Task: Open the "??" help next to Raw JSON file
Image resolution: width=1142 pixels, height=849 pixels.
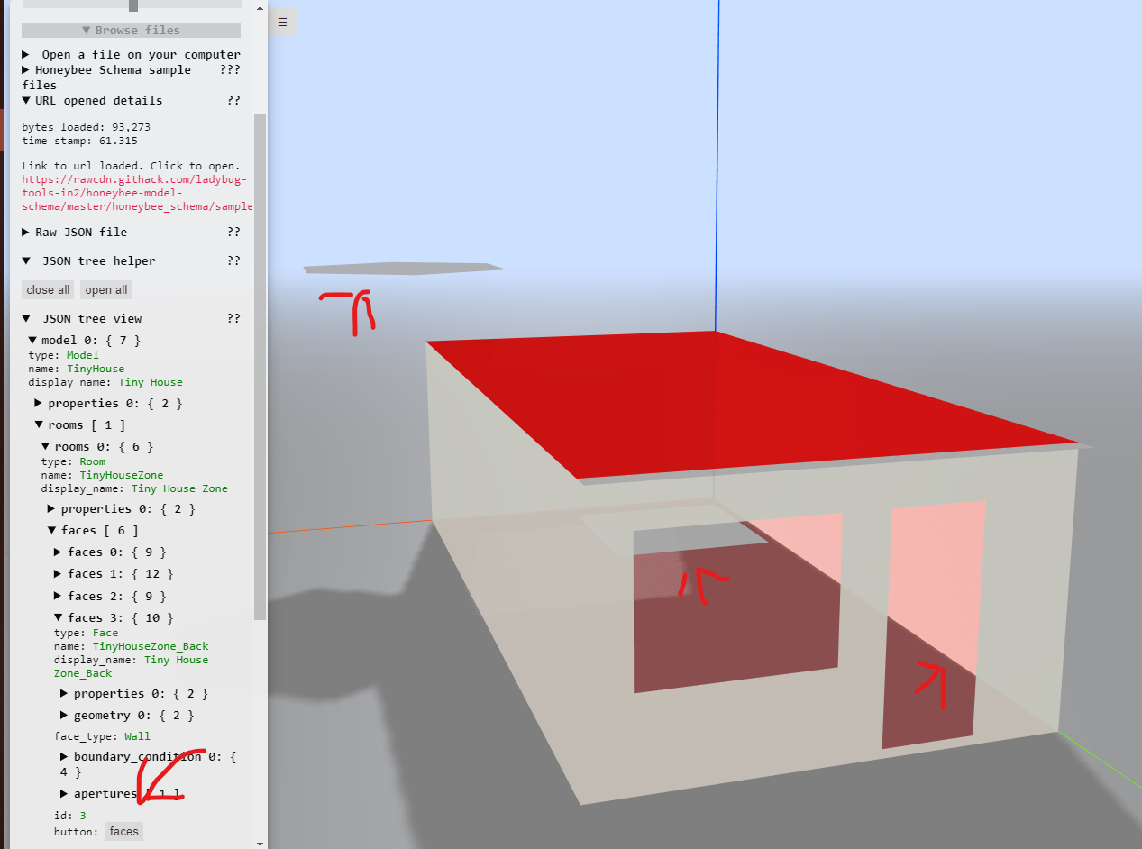Action: click(x=233, y=232)
